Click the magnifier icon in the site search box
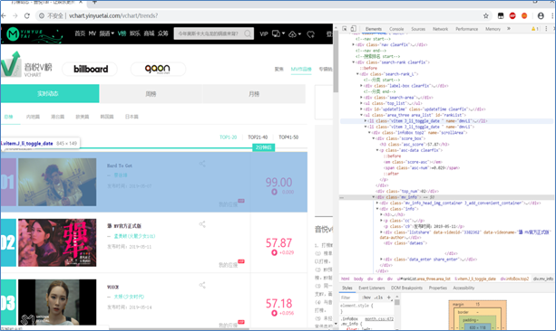This screenshot has height=331, width=556. tap(248, 33)
